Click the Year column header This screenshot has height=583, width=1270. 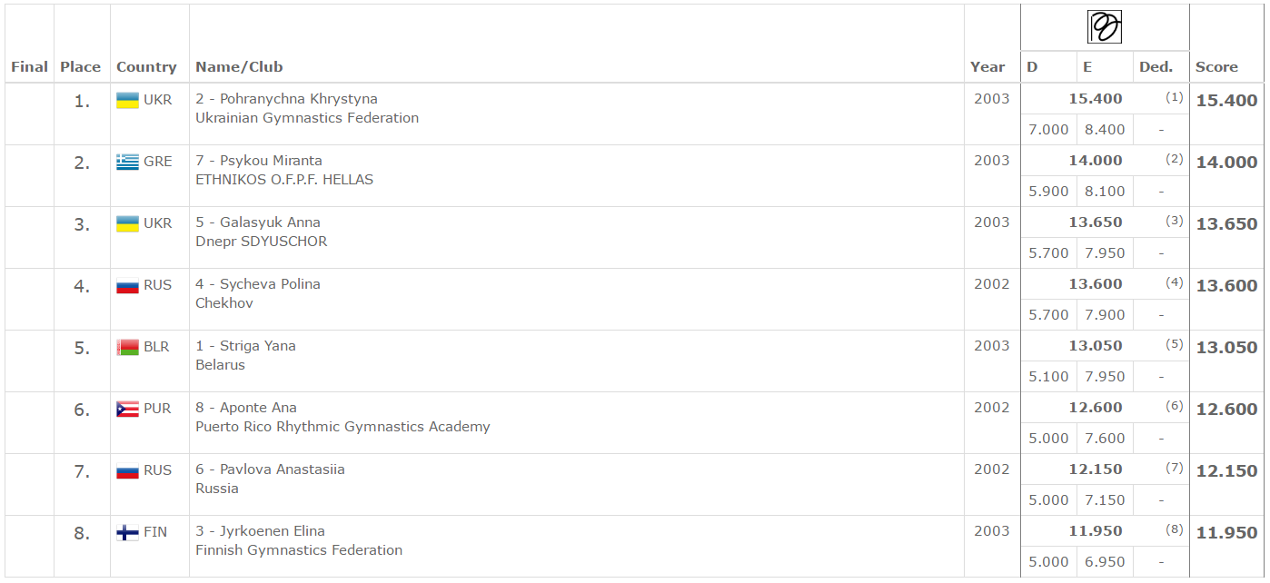[987, 67]
